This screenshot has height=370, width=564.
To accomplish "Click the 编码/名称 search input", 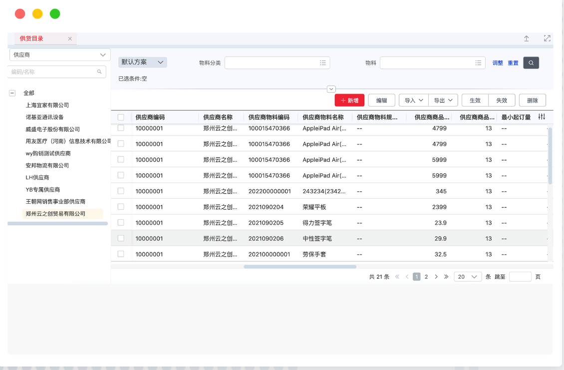I will (x=57, y=72).
